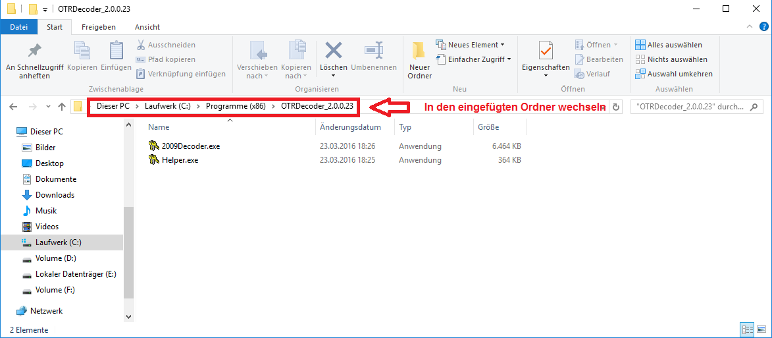Click the Neuer Ordner icon in ribbon
This screenshot has height=338, width=772.
[419, 52]
